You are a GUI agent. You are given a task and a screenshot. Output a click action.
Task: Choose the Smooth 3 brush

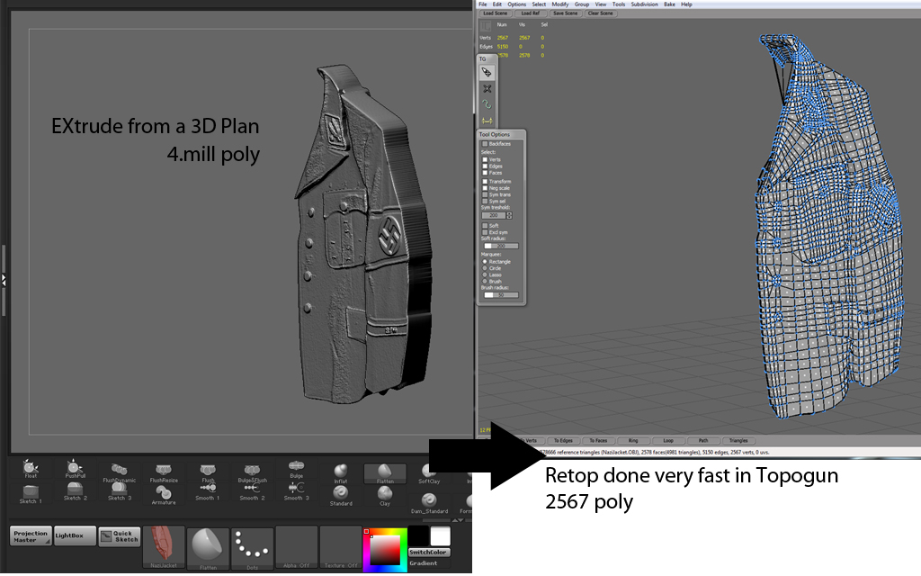296,492
